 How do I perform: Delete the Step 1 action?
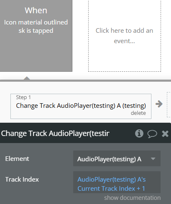click(x=138, y=113)
